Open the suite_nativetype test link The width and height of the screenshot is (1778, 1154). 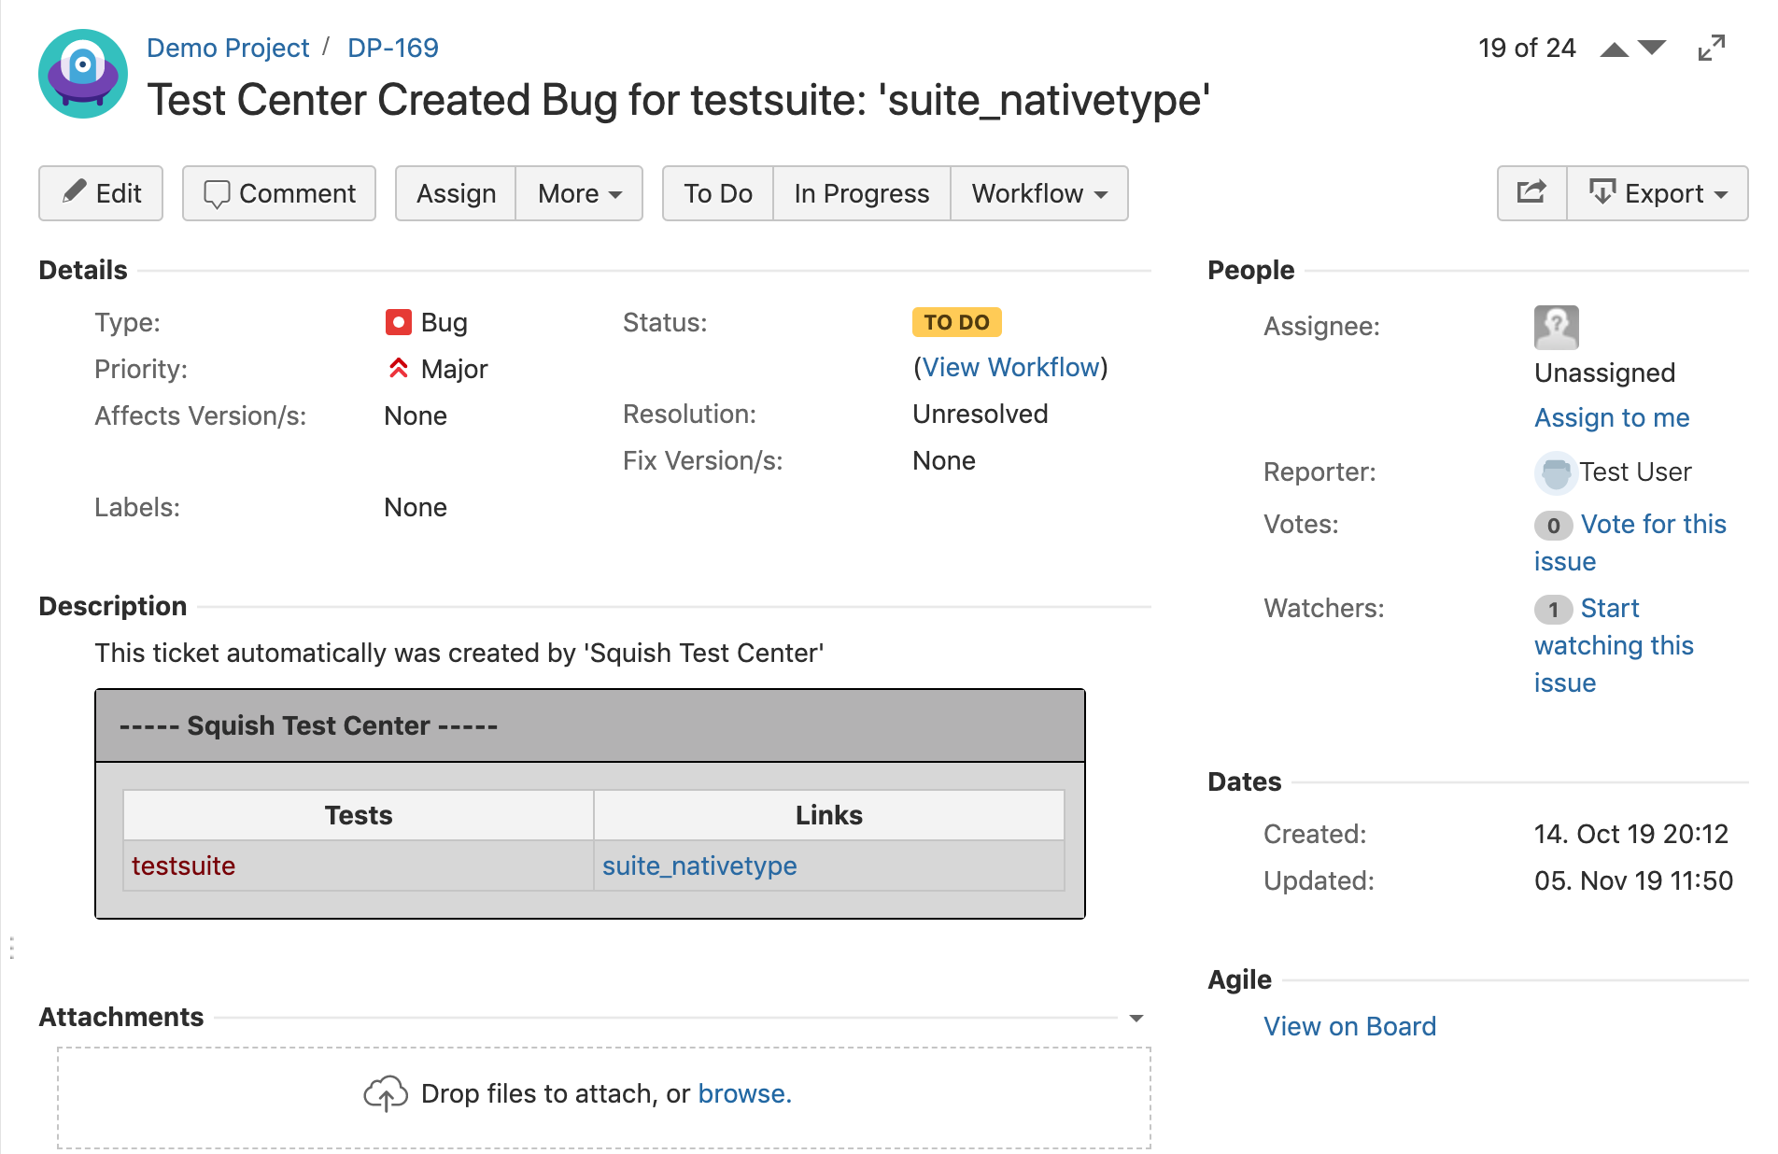(699, 865)
